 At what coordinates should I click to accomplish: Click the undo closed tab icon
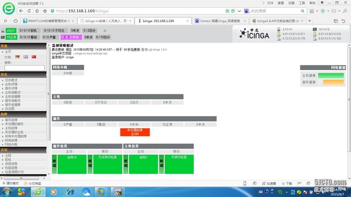343,21
